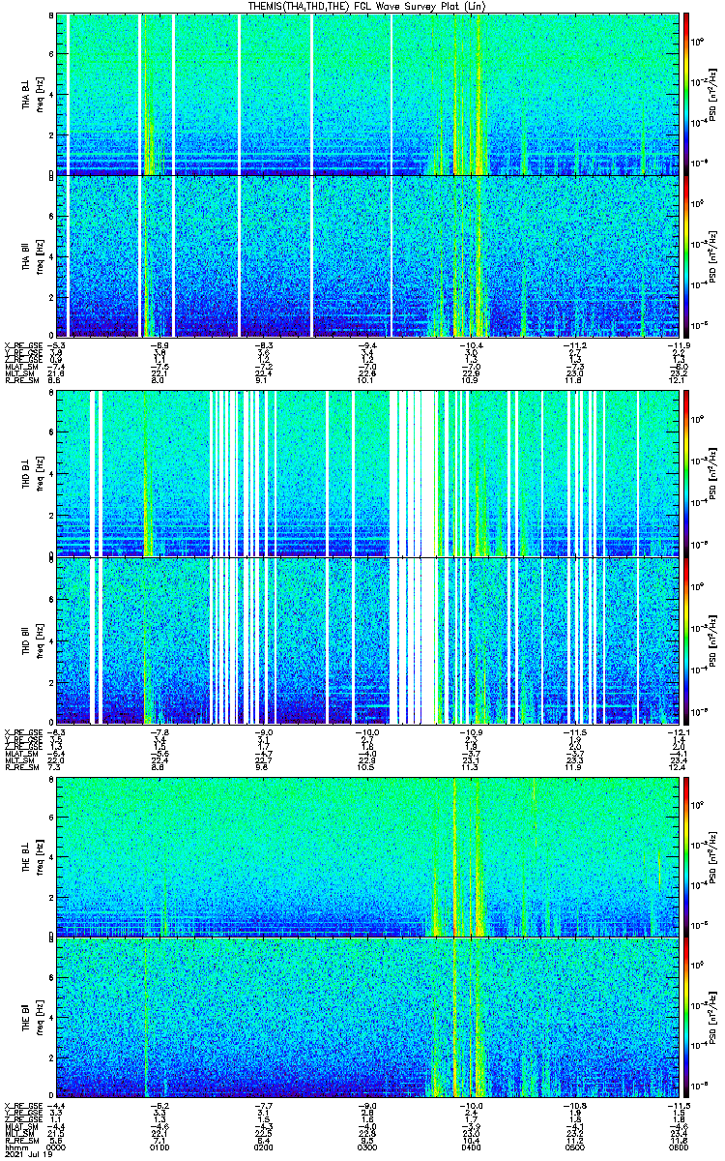Click the 0000 time tick label

pos(56,1147)
